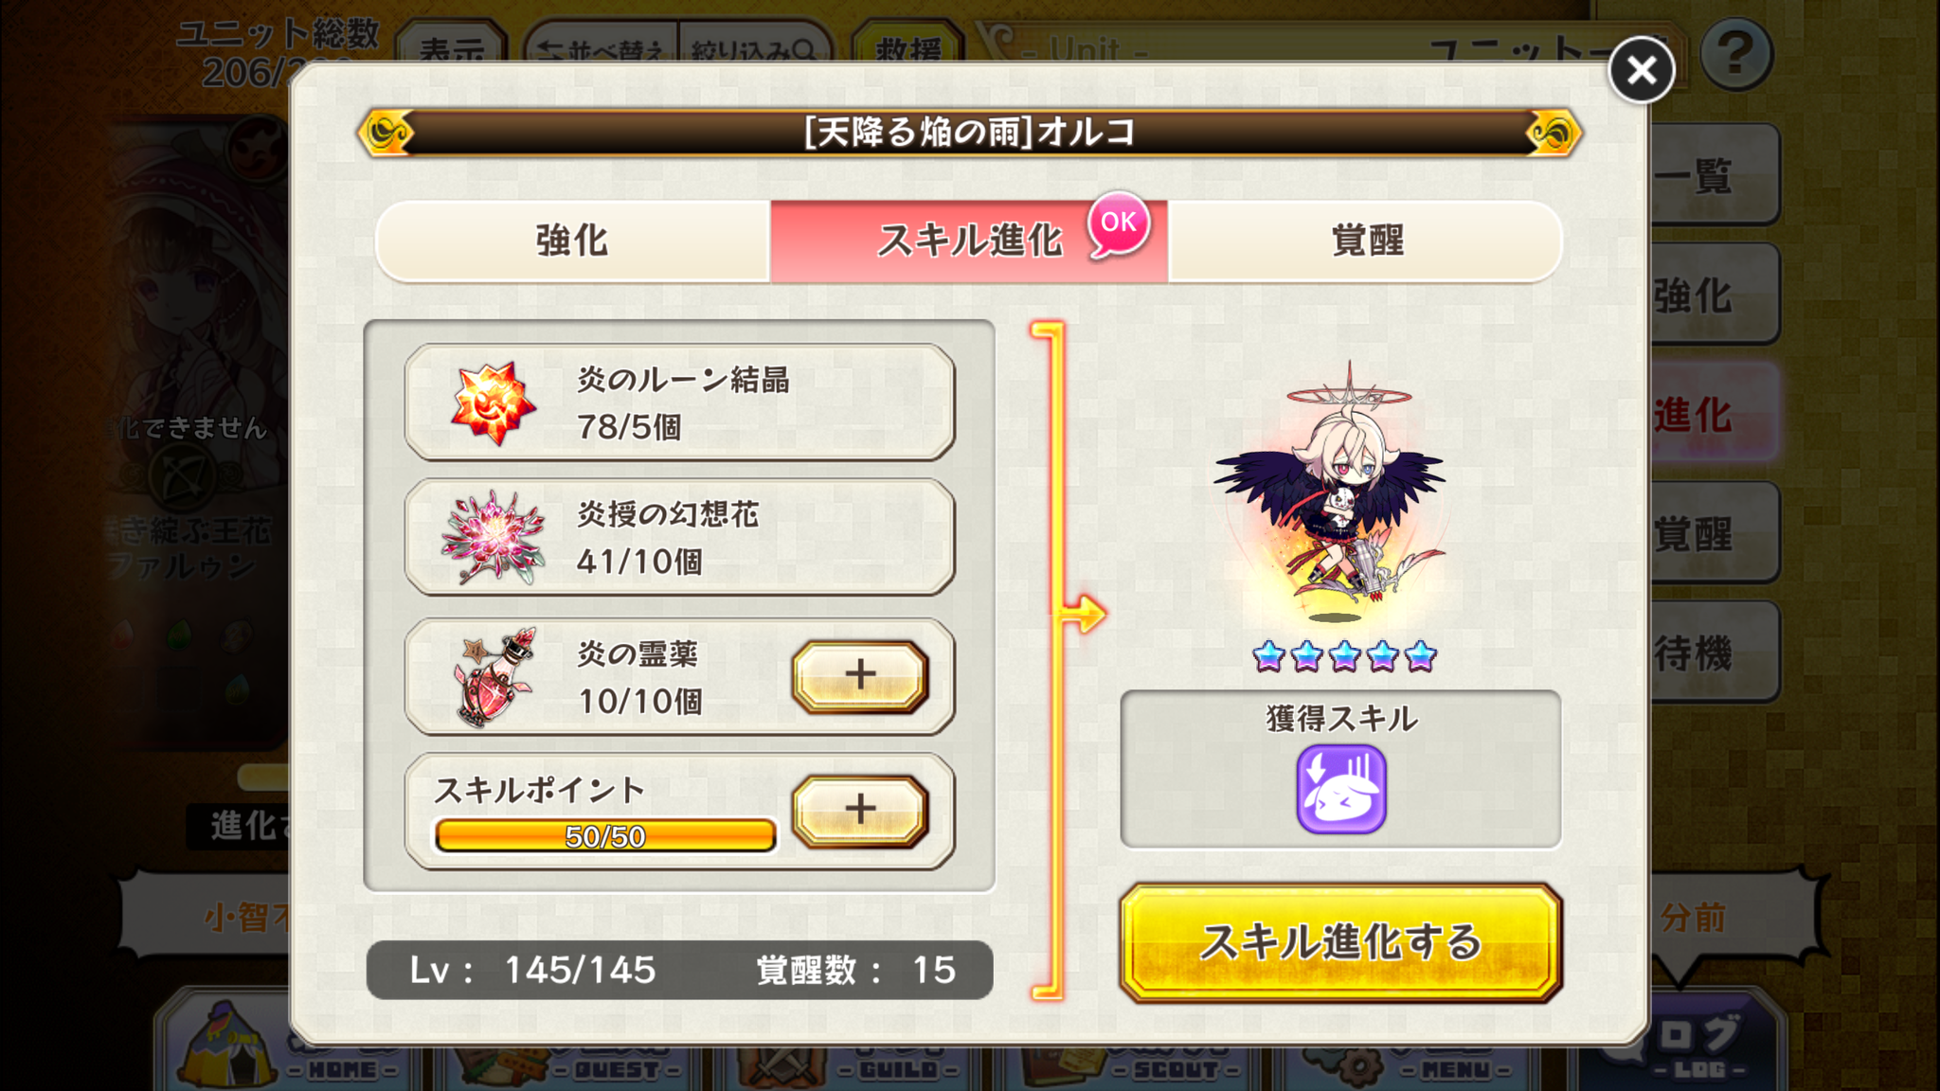This screenshot has width=1940, height=1091.
Task: Tap the 炎のルーン結晶 flame rune crystal icon
Action: 493,402
